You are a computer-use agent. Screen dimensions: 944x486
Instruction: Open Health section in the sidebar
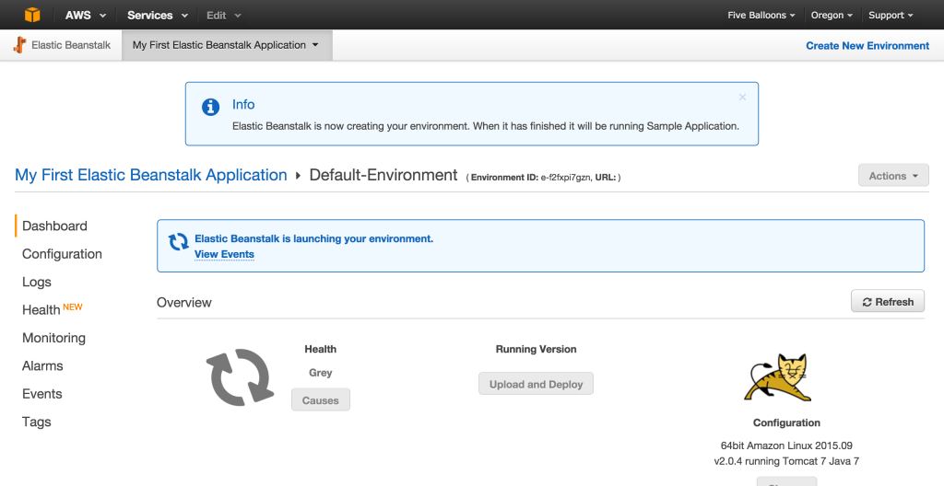click(41, 310)
